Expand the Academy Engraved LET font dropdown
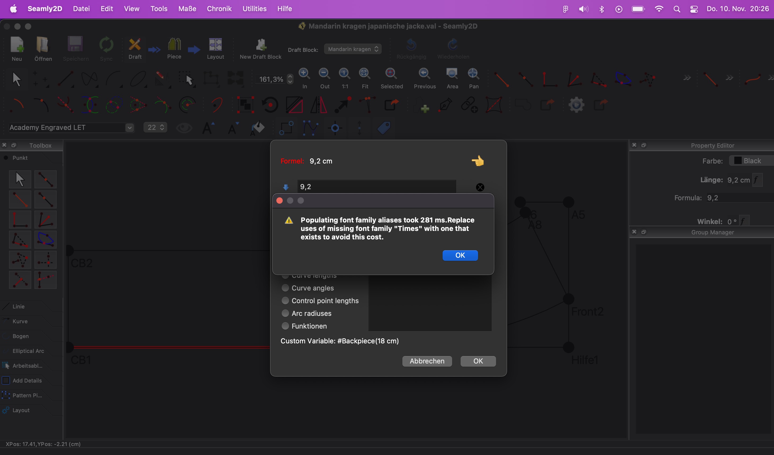The height and width of the screenshot is (455, 774). point(130,128)
